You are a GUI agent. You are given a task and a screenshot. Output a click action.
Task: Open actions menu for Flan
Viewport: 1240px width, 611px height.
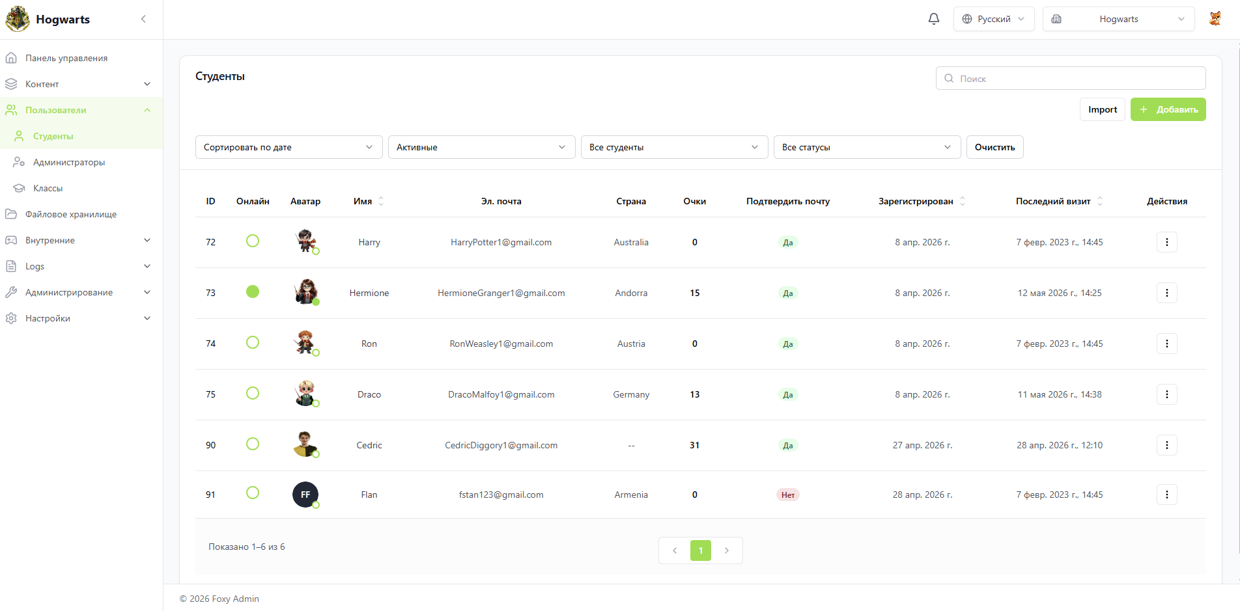point(1167,495)
